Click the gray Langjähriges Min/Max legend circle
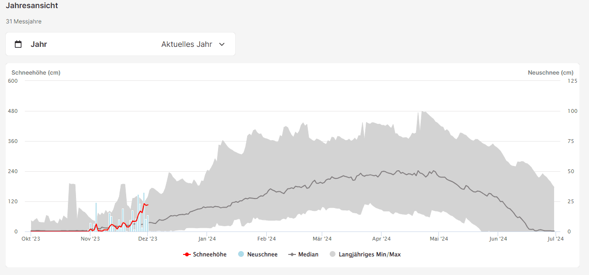Viewport: 589px width, 275px height. pyautogui.click(x=332, y=254)
